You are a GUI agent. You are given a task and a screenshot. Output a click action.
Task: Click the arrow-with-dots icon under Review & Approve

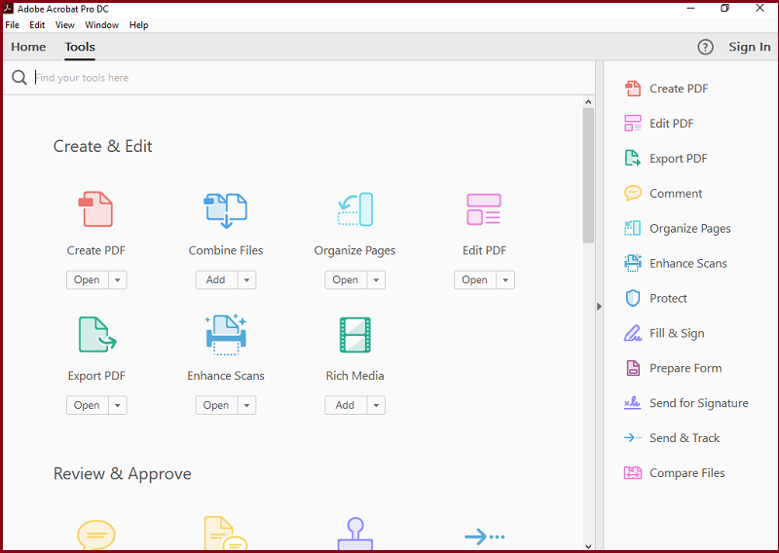coord(484,536)
